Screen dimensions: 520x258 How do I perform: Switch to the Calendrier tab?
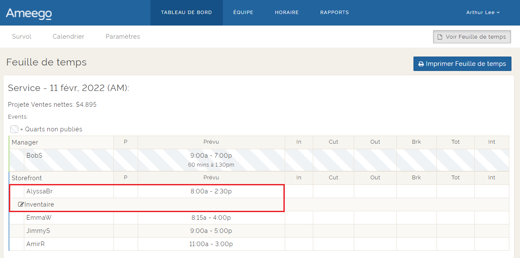tap(68, 37)
